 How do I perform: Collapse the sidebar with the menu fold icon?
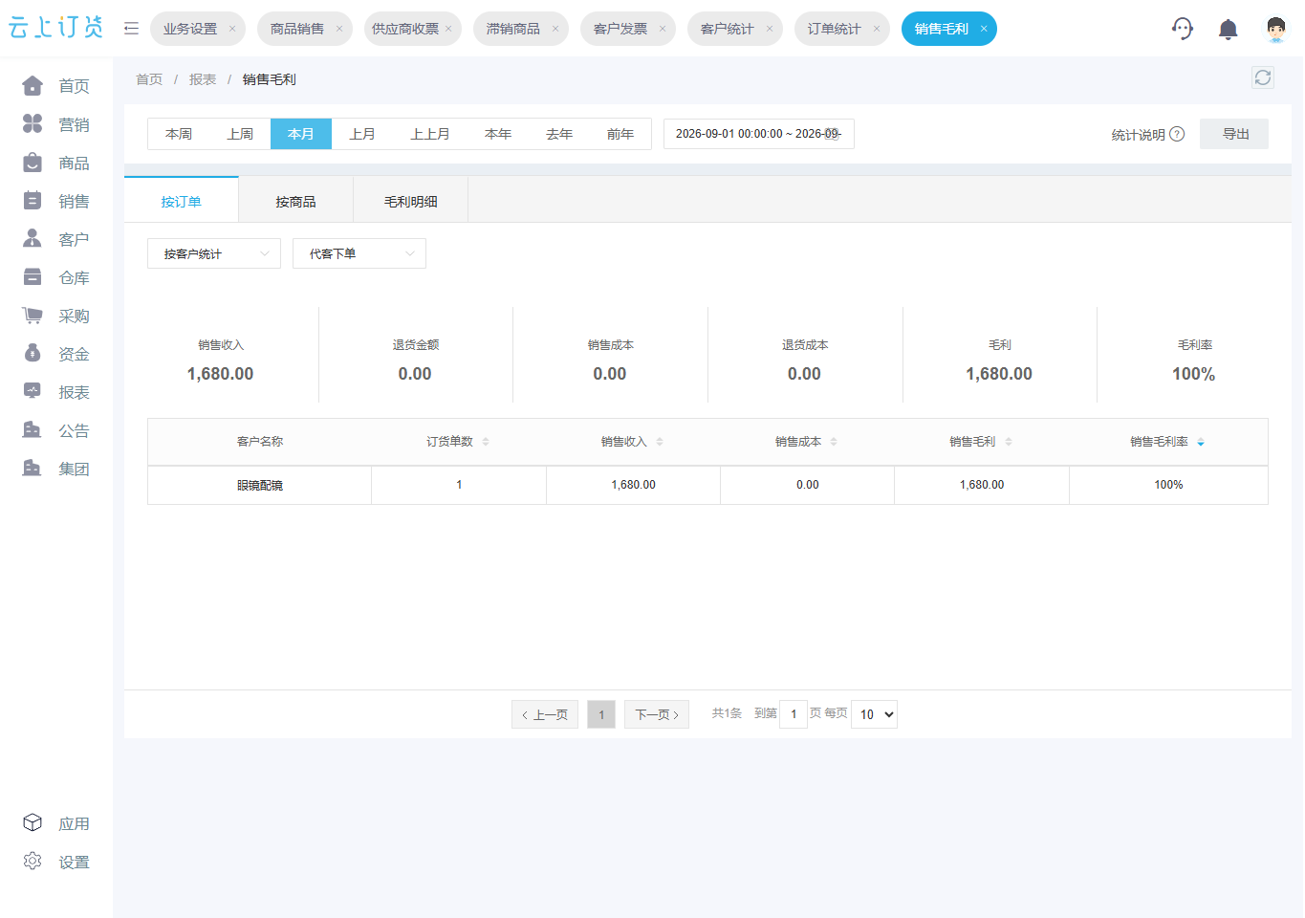[132, 29]
